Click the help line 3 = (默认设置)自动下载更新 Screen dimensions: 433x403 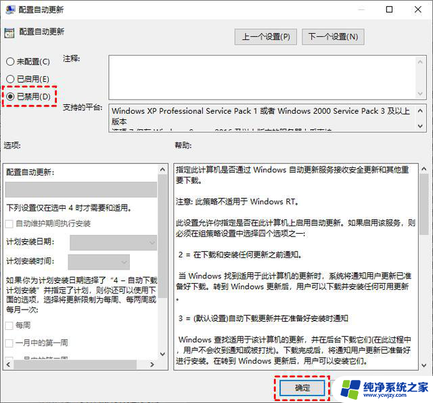(263, 318)
